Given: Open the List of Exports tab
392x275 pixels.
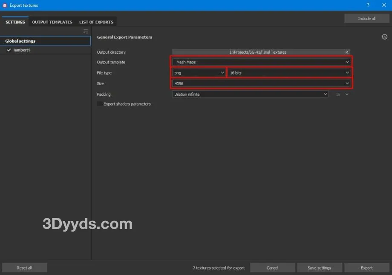Looking at the screenshot, I should [96, 22].
